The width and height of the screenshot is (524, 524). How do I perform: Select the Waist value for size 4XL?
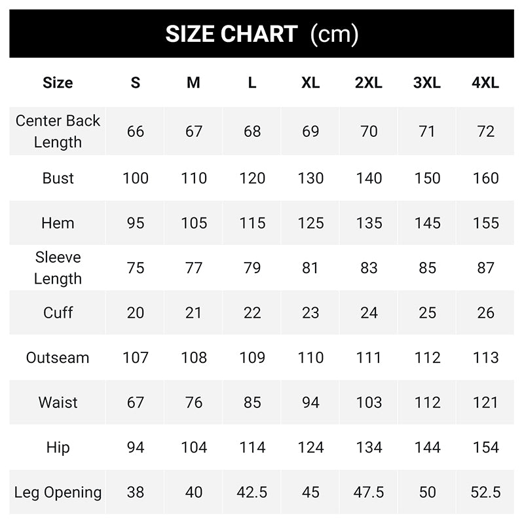click(x=485, y=402)
